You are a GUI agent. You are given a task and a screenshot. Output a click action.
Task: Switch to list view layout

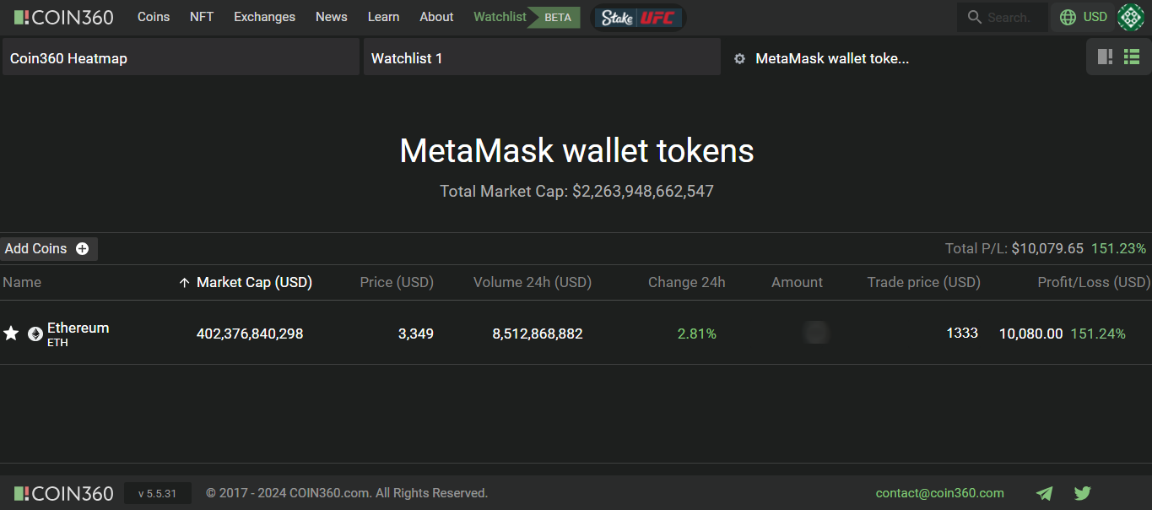pos(1132,57)
